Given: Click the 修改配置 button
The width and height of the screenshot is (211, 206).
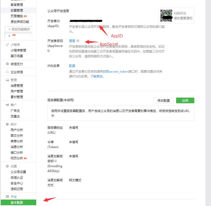Looking at the screenshot, I should (x=164, y=101).
